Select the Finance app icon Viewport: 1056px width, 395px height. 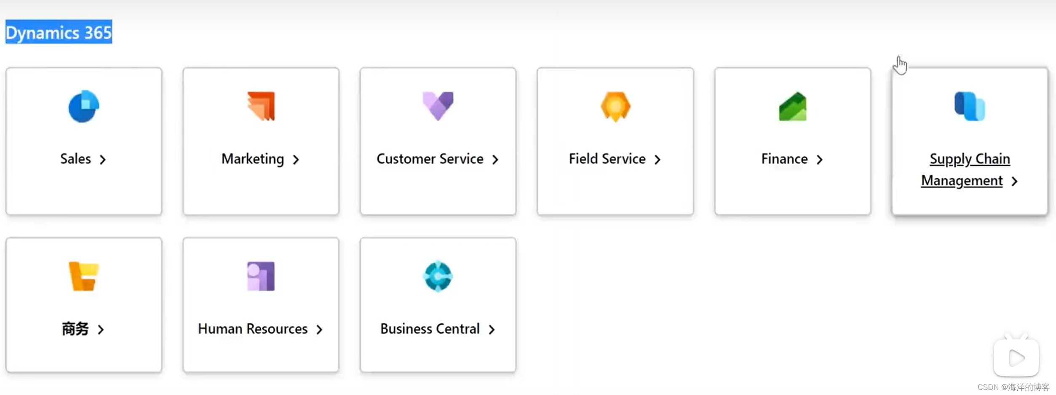click(x=792, y=107)
